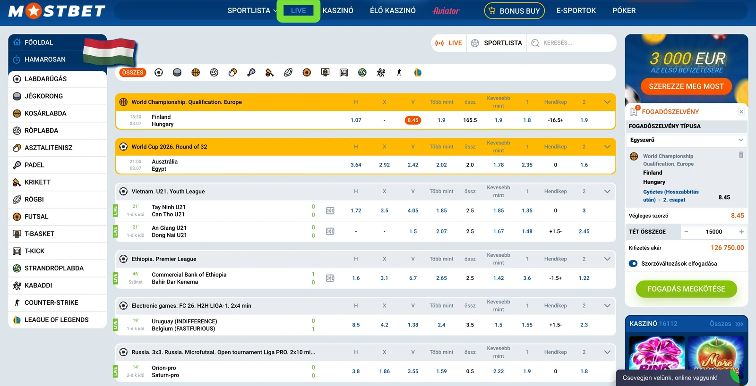Open the Sportlista dropdown in top navigation
This screenshot has height=386, width=756.
point(252,11)
